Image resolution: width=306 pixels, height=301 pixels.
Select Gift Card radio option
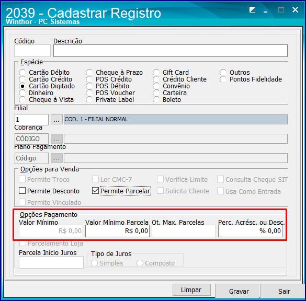[x=156, y=72]
